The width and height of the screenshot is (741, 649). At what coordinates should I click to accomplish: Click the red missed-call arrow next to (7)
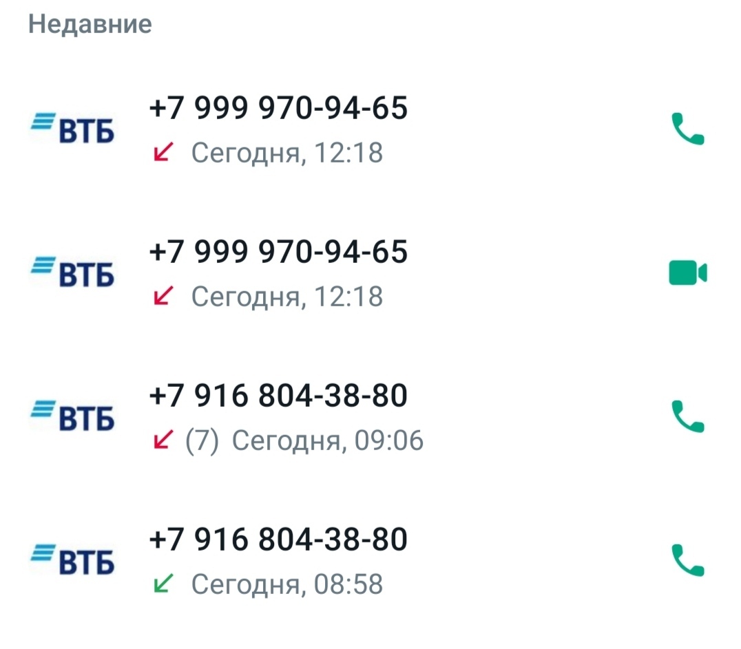tap(162, 440)
